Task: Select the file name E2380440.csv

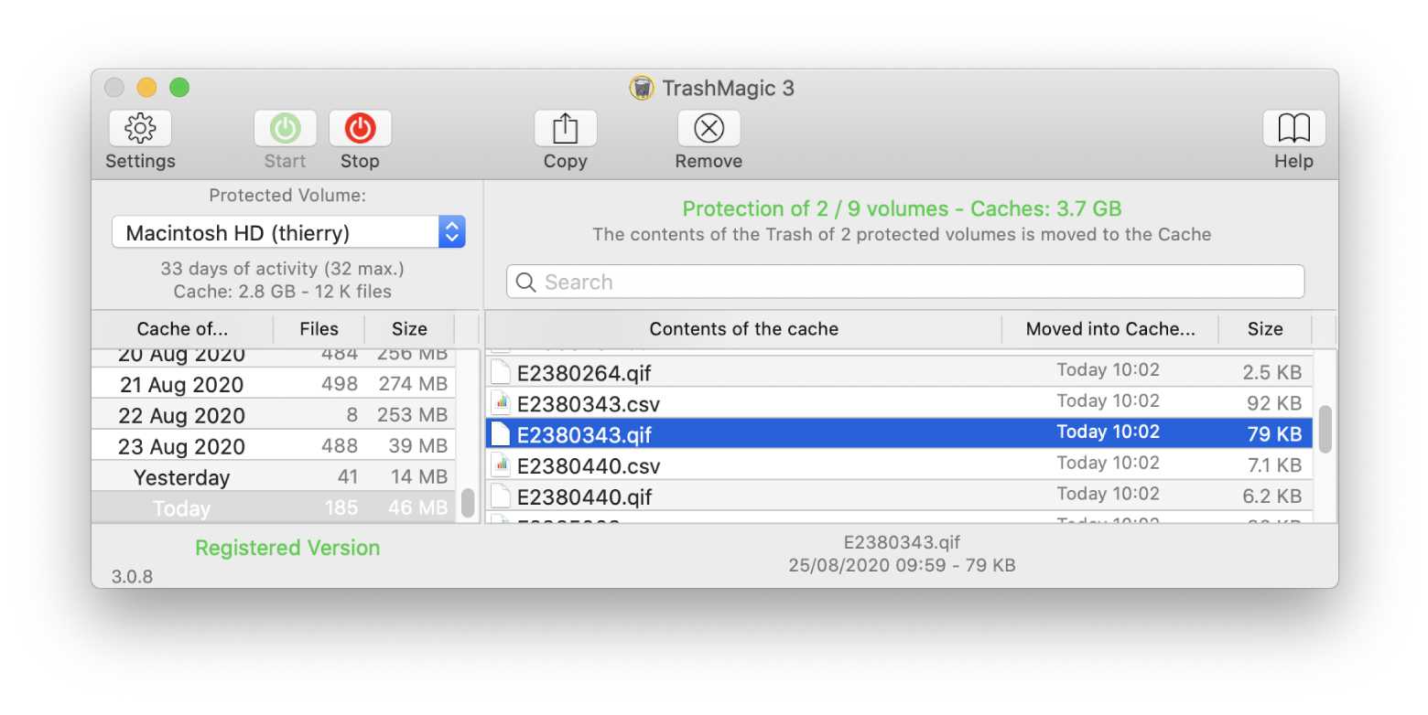Action: pos(589,466)
